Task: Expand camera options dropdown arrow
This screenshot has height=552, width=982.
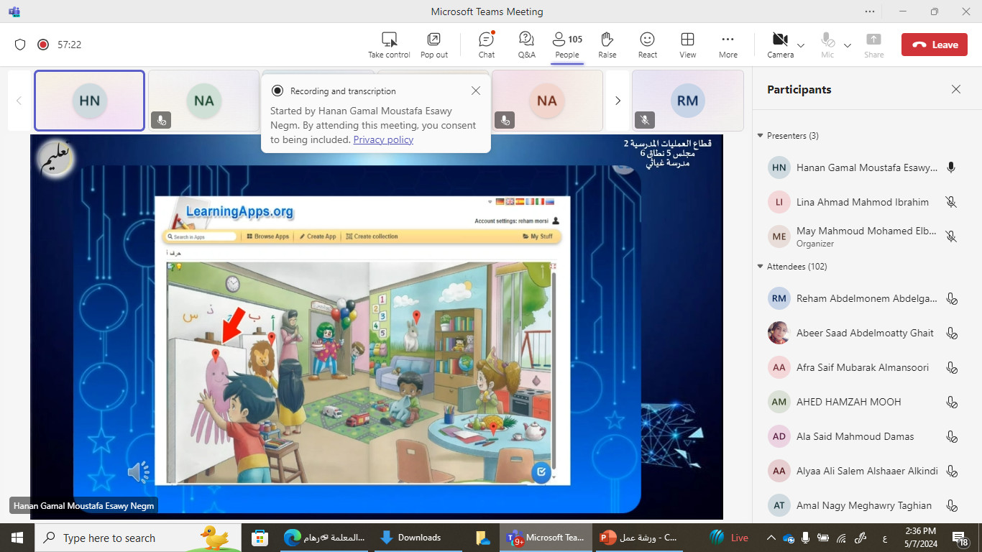Action: coord(802,45)
